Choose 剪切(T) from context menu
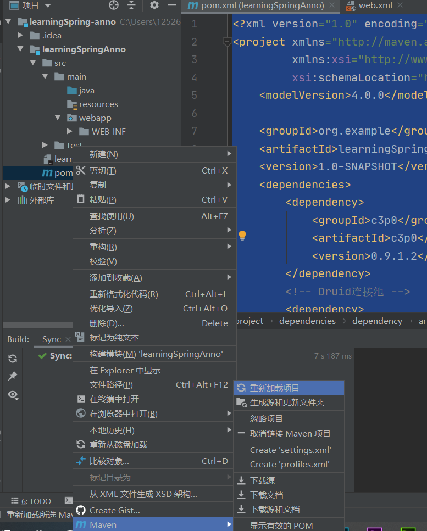The width and height of the screenshot is (427, 531). click(x=154, y=171)
